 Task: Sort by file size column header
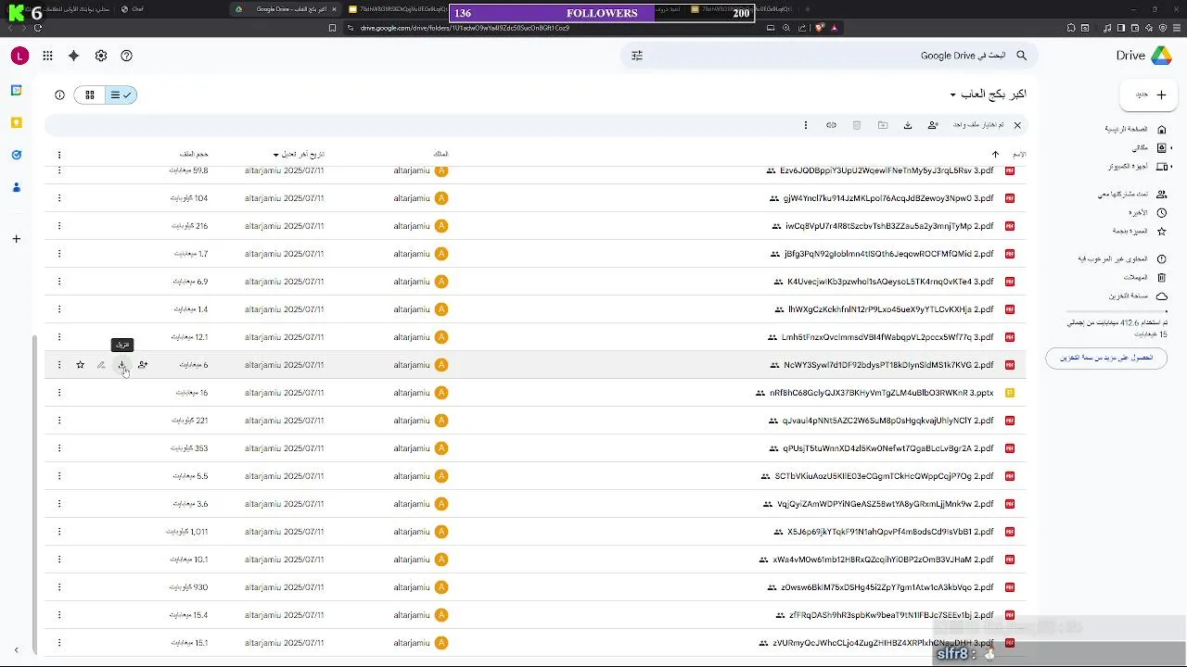194,155
